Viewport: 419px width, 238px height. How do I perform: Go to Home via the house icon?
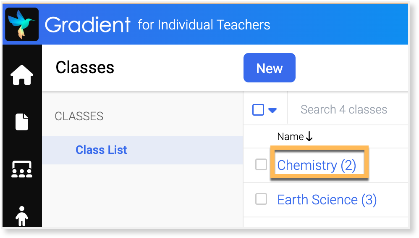(x=22, y=76)
